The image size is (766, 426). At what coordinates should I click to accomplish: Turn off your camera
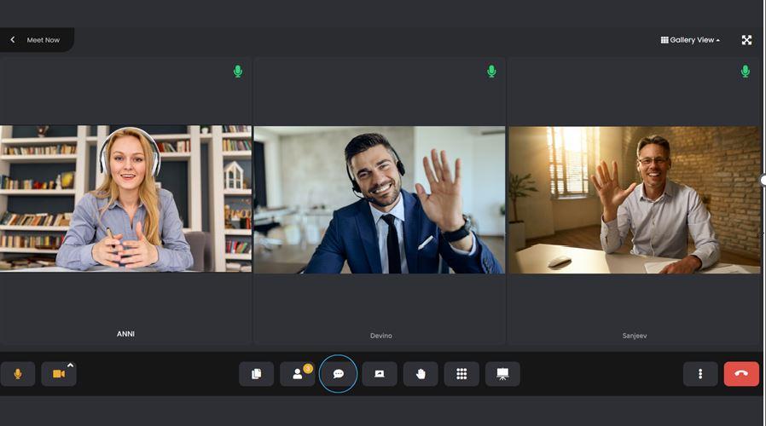(58, 374)
